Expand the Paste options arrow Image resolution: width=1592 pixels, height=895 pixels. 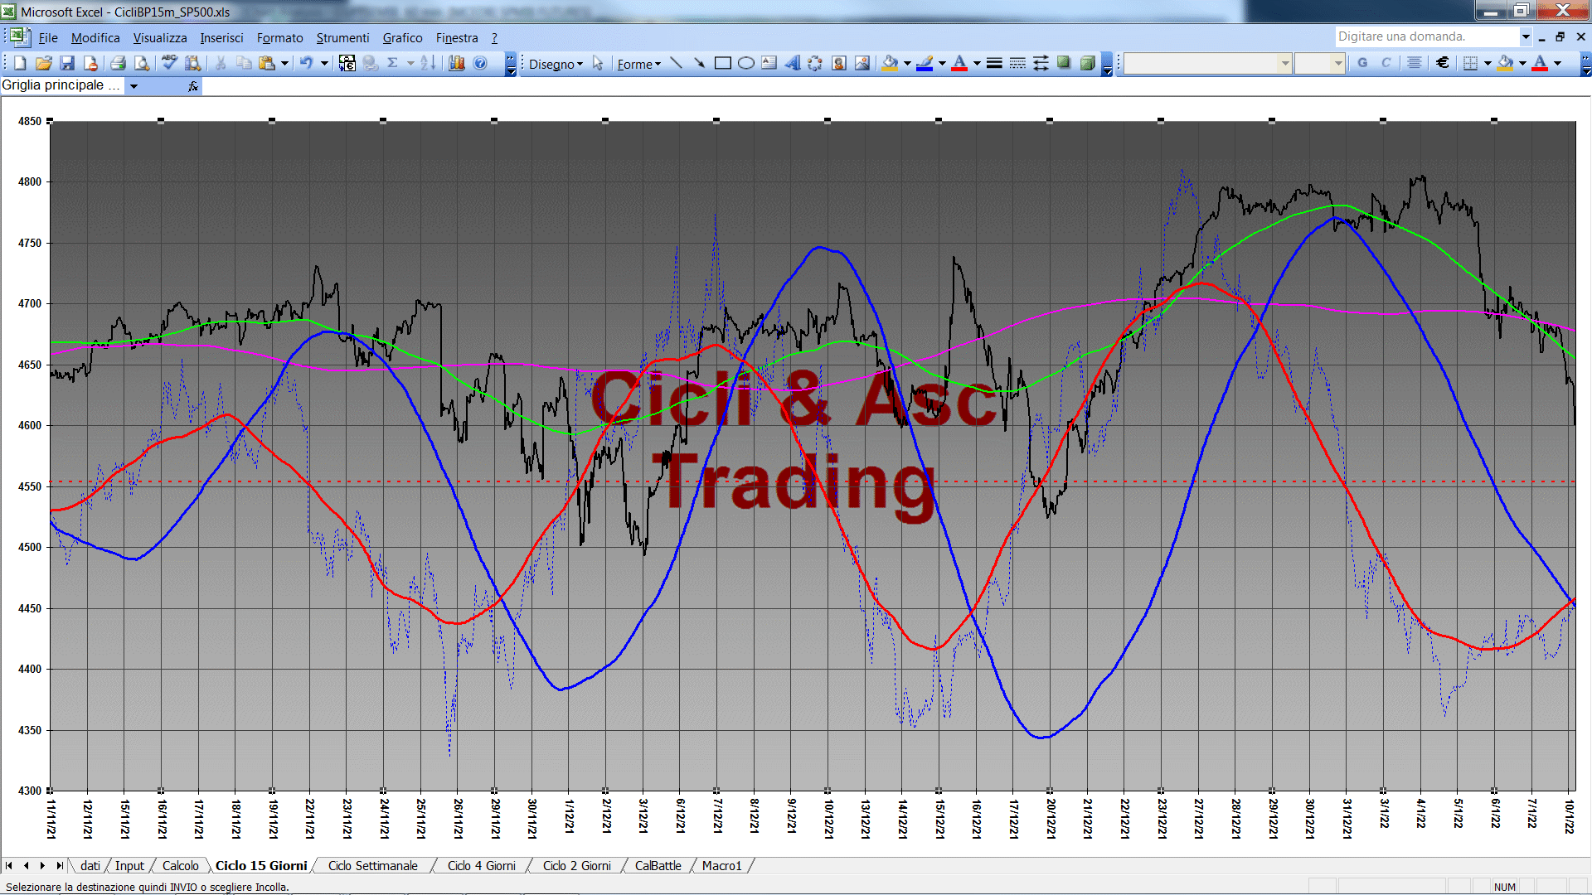[284, 63]
